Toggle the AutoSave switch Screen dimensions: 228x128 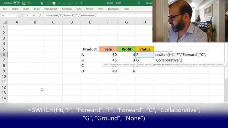[x=17, y=3]
